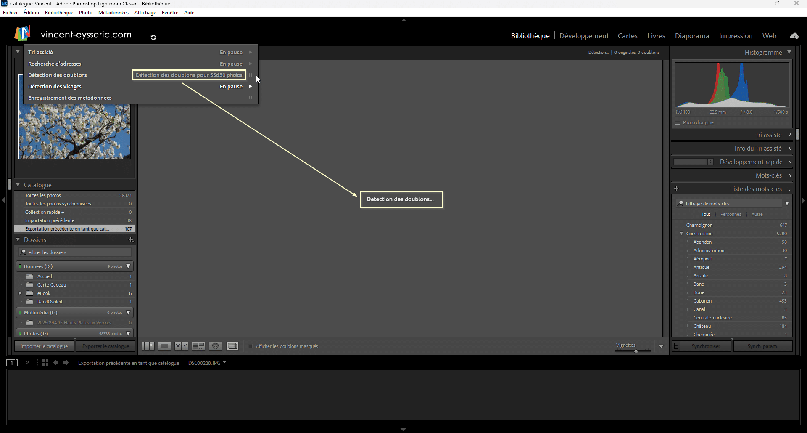Click the filmstrip grid shortcut icon
The height and width of the screenshot is (433, 807).
(45, 363)
